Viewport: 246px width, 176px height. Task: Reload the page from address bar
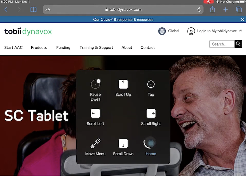click(x=199, y=10)
